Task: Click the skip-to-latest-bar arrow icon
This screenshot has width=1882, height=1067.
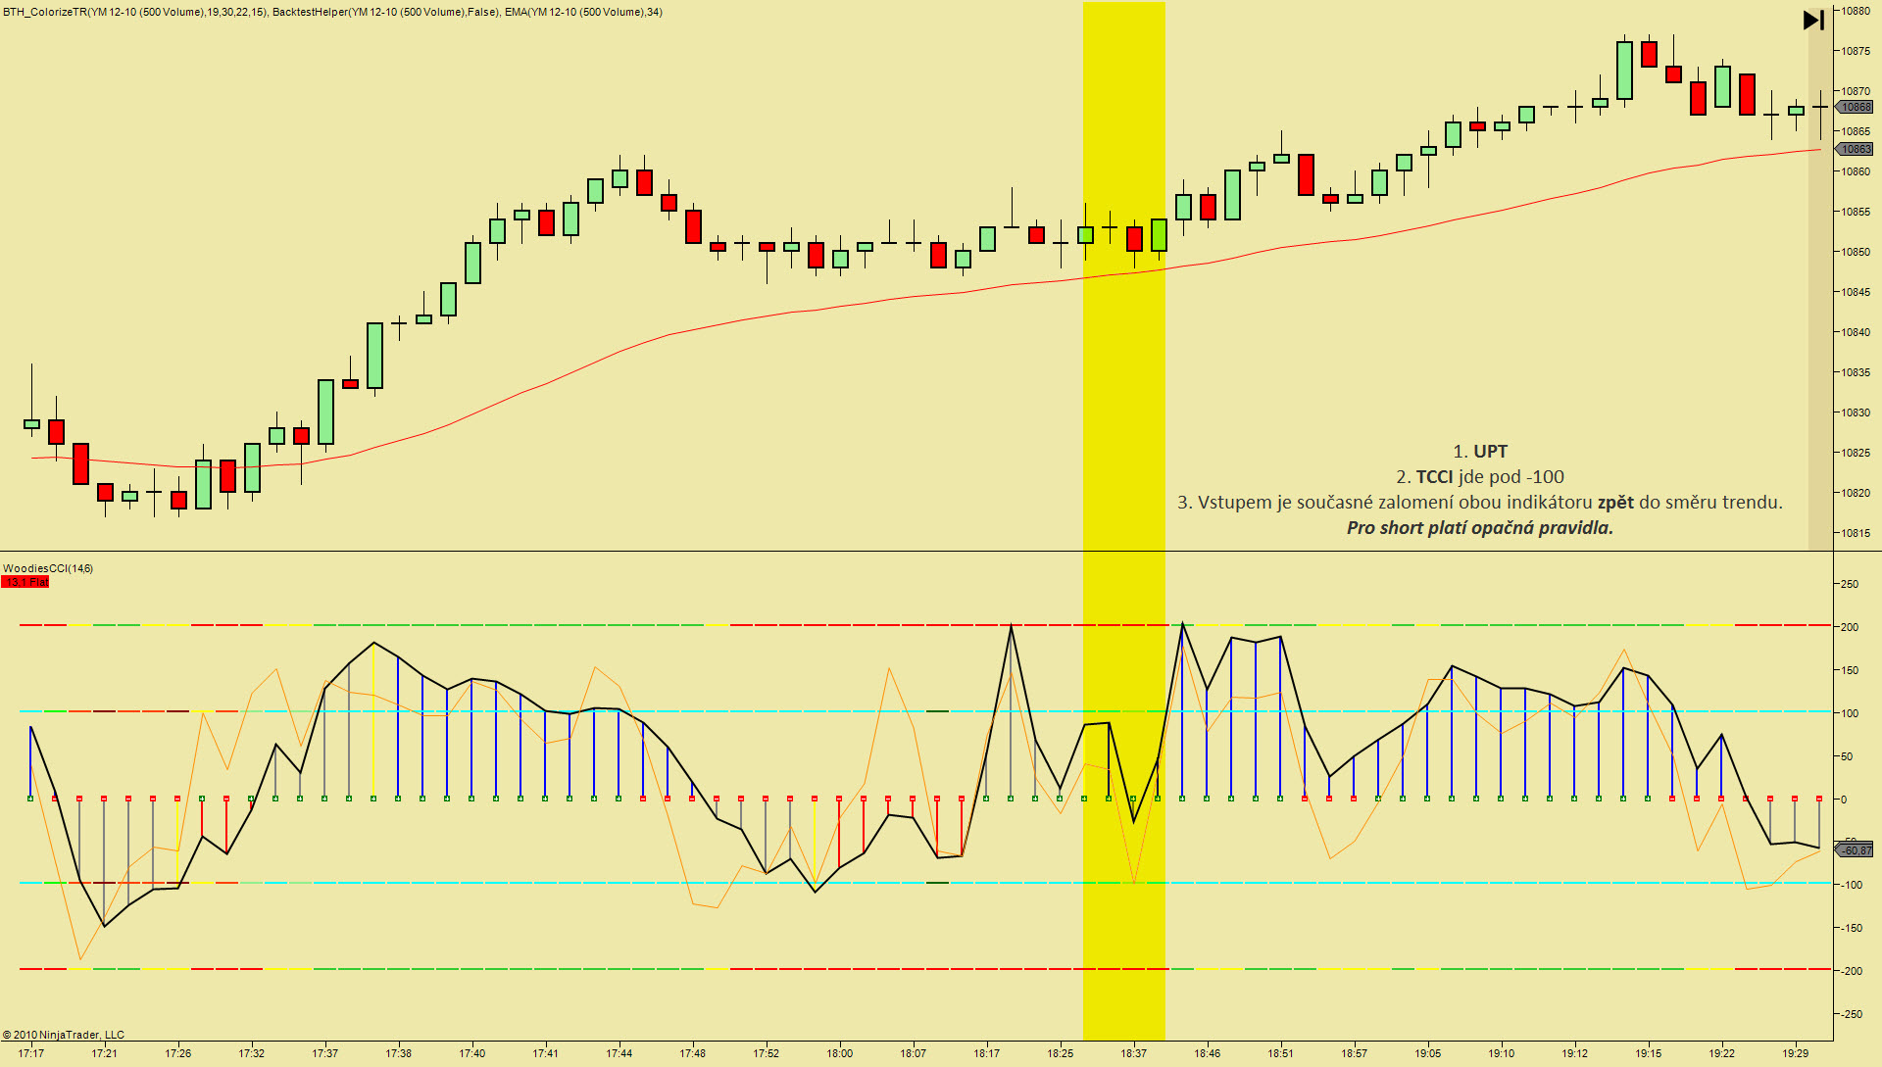Action: [1813, 20]
